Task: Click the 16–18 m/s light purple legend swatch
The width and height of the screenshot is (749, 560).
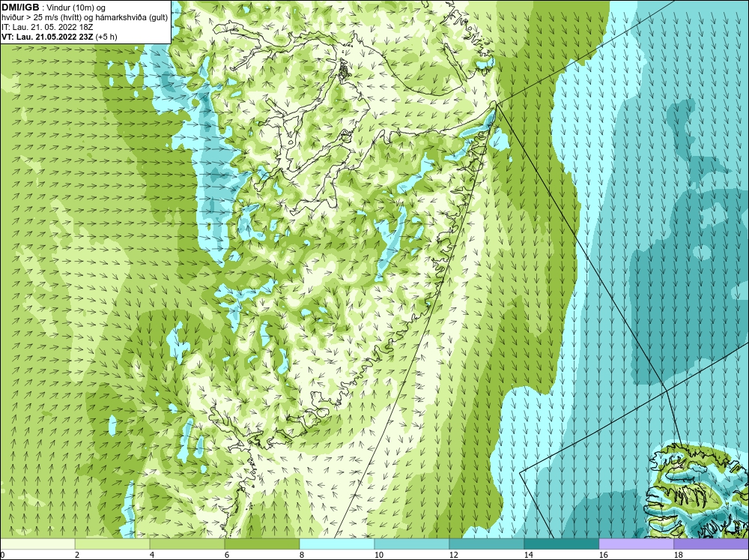Action: pyautogui.click(x=636, y=544)
